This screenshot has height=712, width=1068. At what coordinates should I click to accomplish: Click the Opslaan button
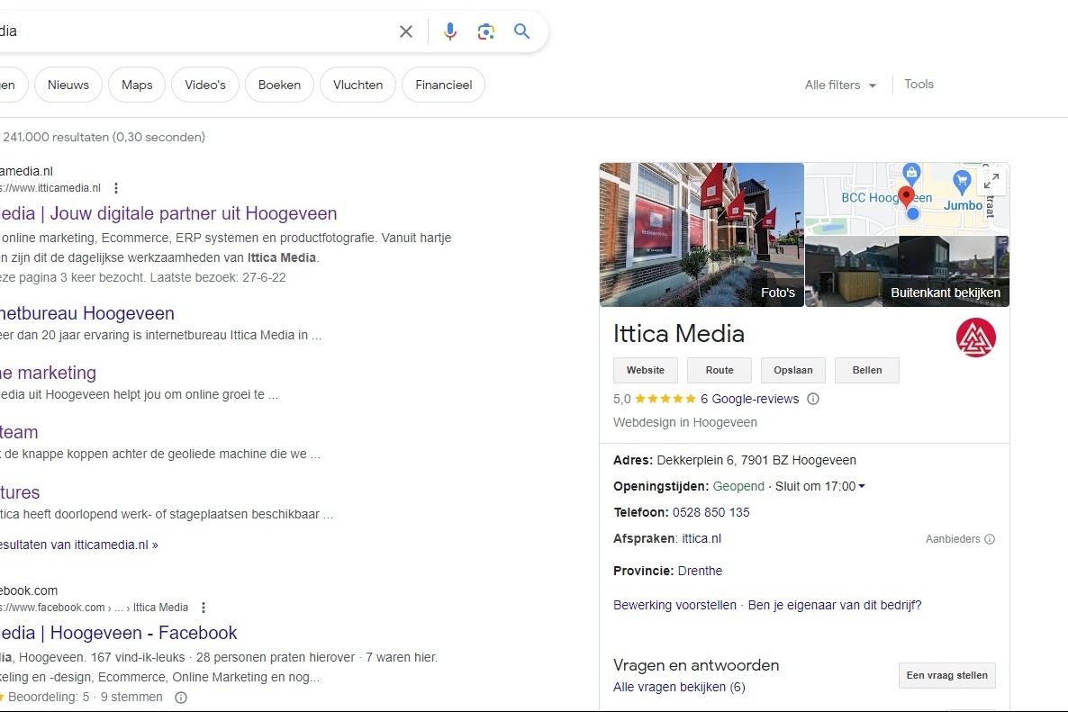point(792,370)
